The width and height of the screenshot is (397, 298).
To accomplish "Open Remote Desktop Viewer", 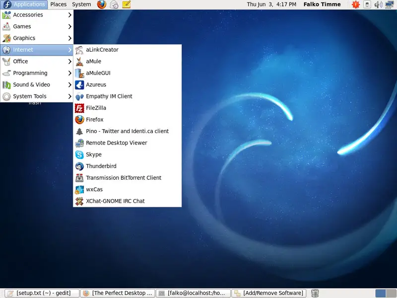I will pos(128,143).
